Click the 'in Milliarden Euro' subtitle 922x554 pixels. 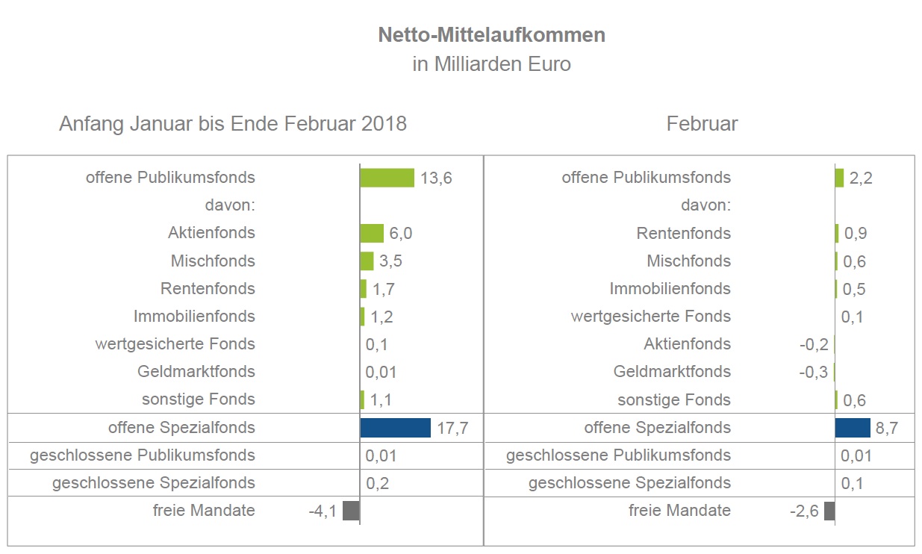pos(491,64)
